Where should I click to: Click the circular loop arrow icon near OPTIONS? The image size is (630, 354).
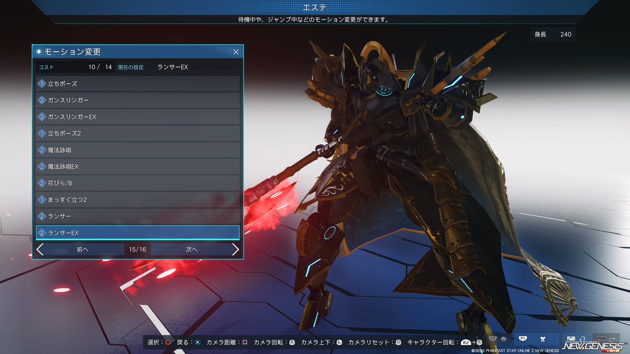point(583,338)
